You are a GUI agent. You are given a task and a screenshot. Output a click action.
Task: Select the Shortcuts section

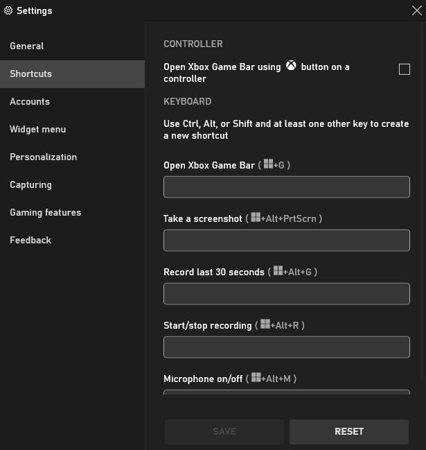pos(72,73)
